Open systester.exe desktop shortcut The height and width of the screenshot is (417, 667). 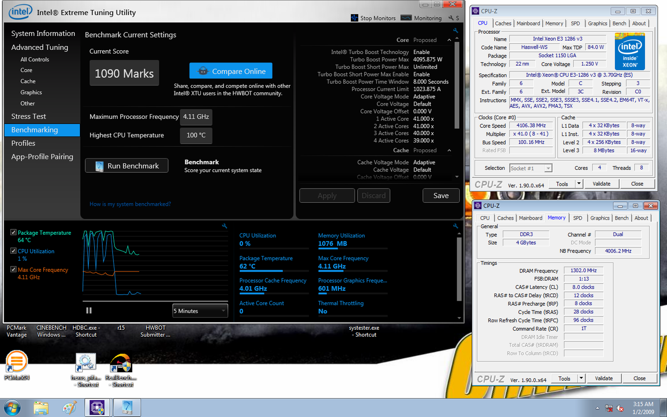pyautogui.click(x=364, y=331)
